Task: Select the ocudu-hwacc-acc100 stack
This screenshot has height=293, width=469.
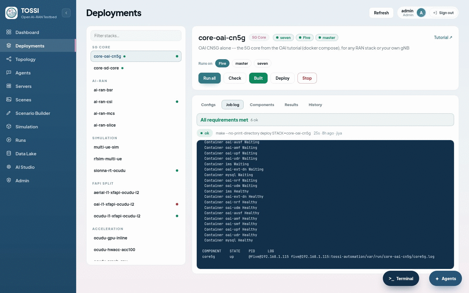Action: click(x=136, y=250)
